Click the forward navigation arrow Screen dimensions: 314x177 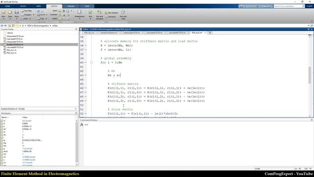(x=5, y=26)
